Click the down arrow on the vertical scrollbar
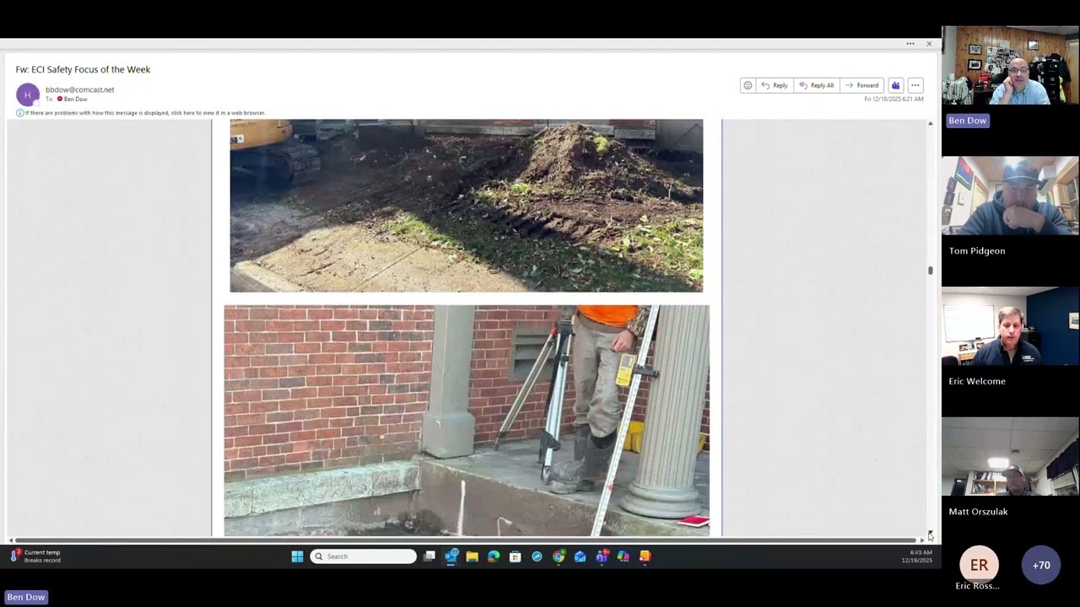Image resolution: width=1080 pixels, height=607 pixels. tap(930, 533)
